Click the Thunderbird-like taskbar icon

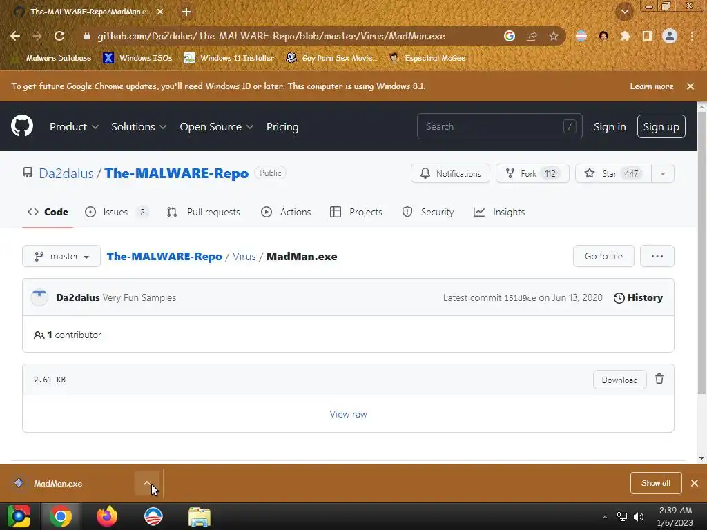point(153,516)
